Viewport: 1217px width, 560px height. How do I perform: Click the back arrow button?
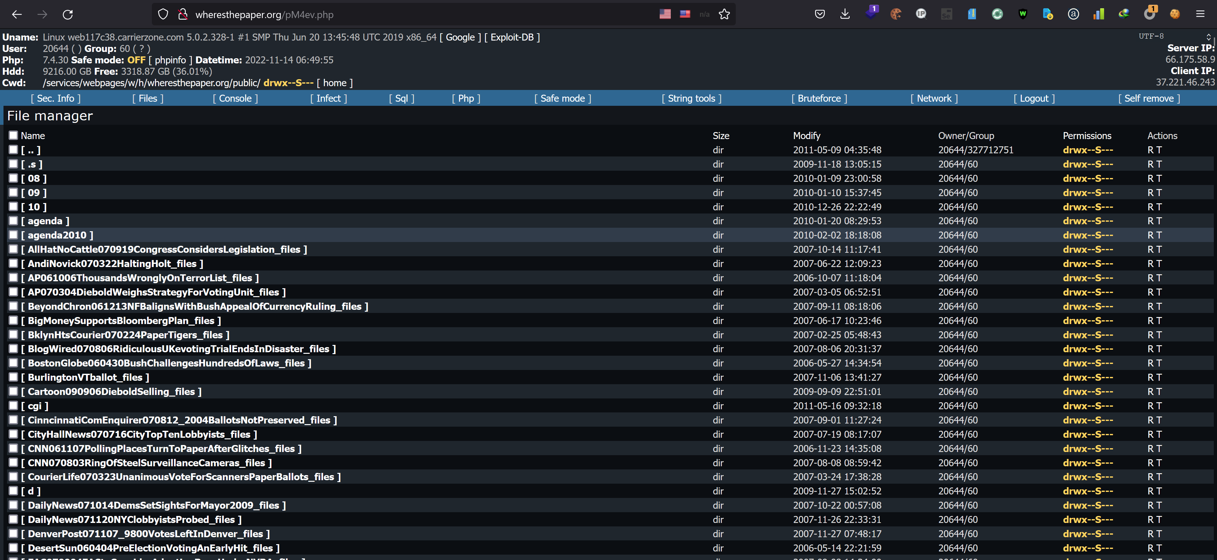point(17,14)
